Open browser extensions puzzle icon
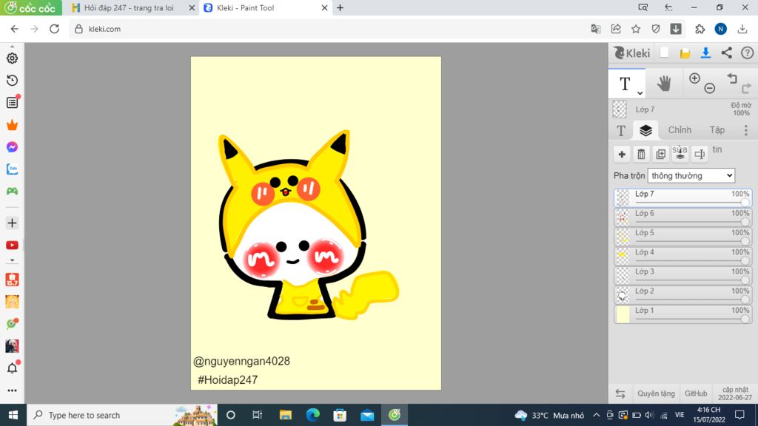This screenshot has width=758, height=426. tap(700, 29)
